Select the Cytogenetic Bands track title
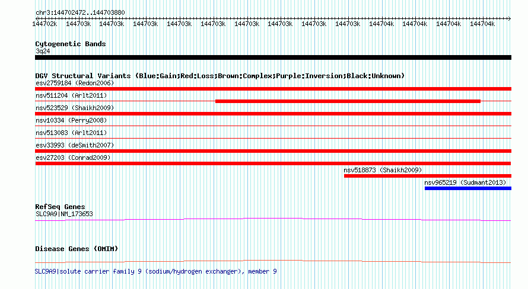The image size is (528, 289). [71, 44]
